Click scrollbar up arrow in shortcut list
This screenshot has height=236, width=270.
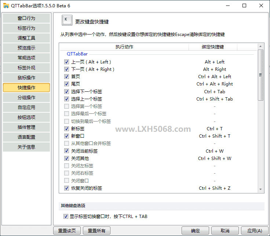click(x=260, y=46)
